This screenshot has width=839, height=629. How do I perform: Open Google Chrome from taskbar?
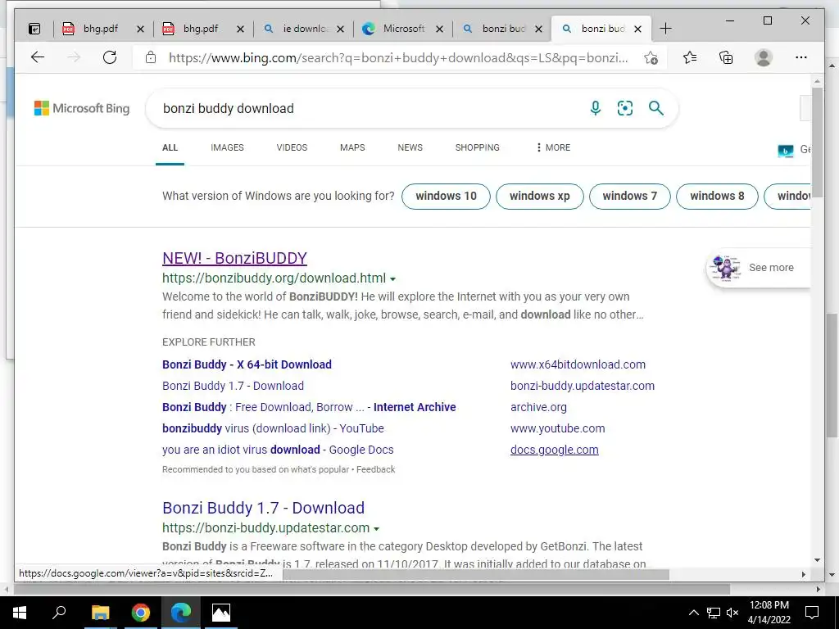click(x=141, y=613)
